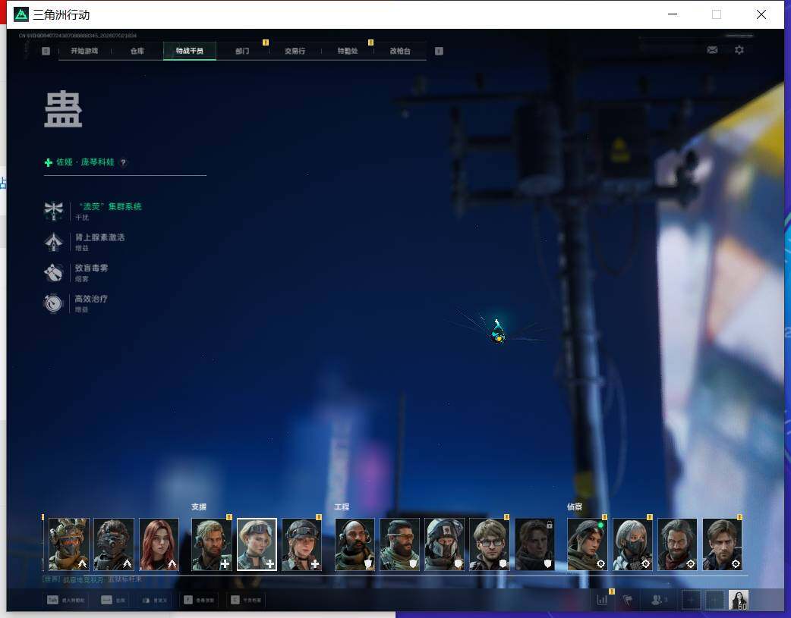Click the spacebar key hint button
The height and width of the screenshot is (618, 791).
point(106,600)
